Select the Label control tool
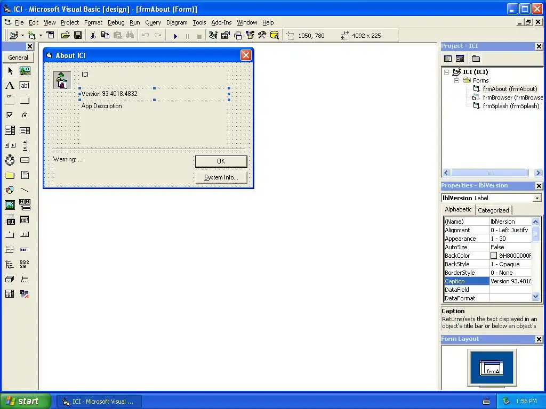 tap(10, 86)
